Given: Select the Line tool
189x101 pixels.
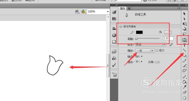Looking at the screenshot, I should pos(184,50).
